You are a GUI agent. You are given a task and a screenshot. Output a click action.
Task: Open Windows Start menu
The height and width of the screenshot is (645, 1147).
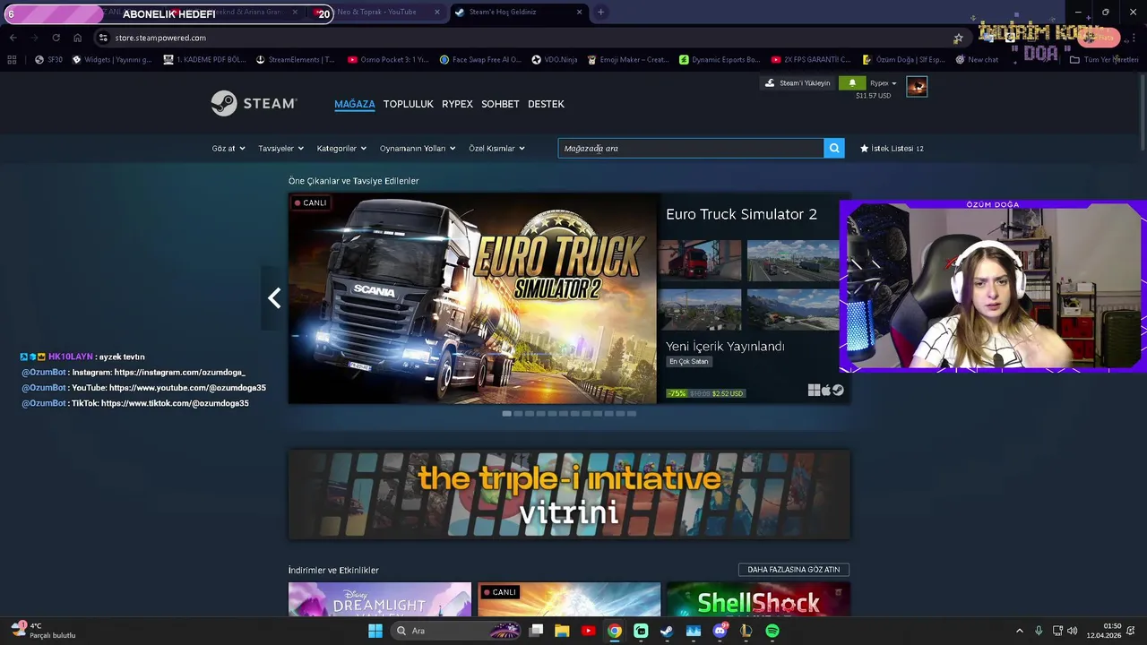pyautogui.click(x=375, y=631)
